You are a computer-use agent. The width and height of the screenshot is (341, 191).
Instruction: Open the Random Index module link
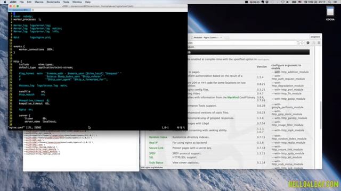click(158, 137)
